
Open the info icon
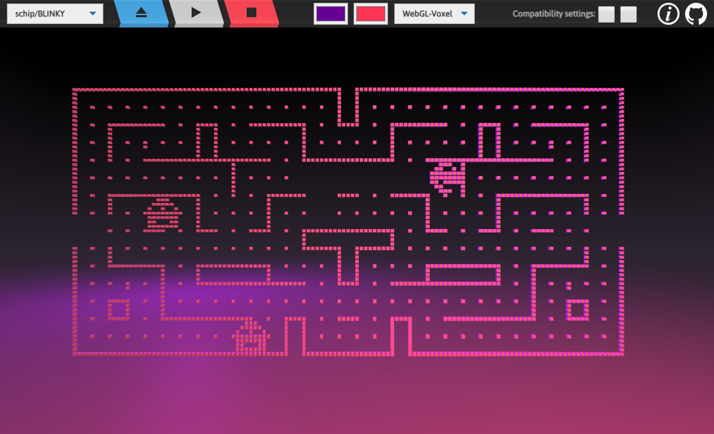pyautogui.click(x=668, y=14)
